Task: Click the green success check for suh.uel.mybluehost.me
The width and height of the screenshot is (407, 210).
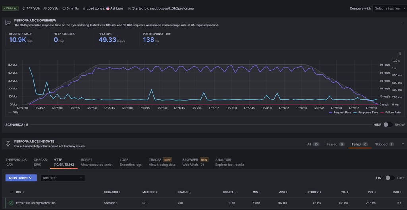Action: (11, 203)
